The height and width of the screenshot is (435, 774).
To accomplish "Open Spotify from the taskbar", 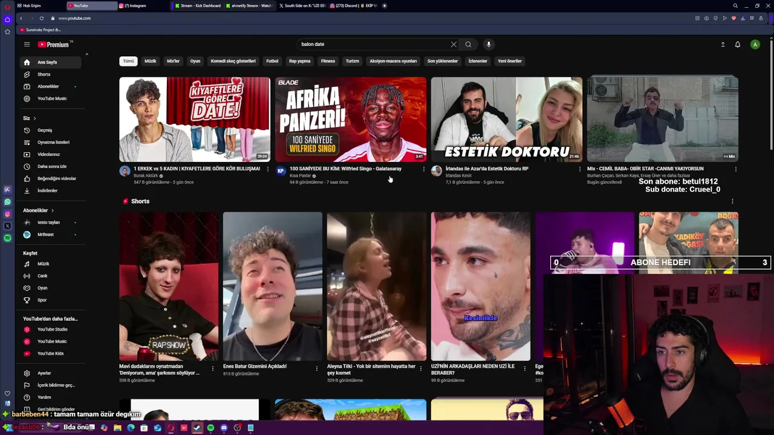I will 210,428.
